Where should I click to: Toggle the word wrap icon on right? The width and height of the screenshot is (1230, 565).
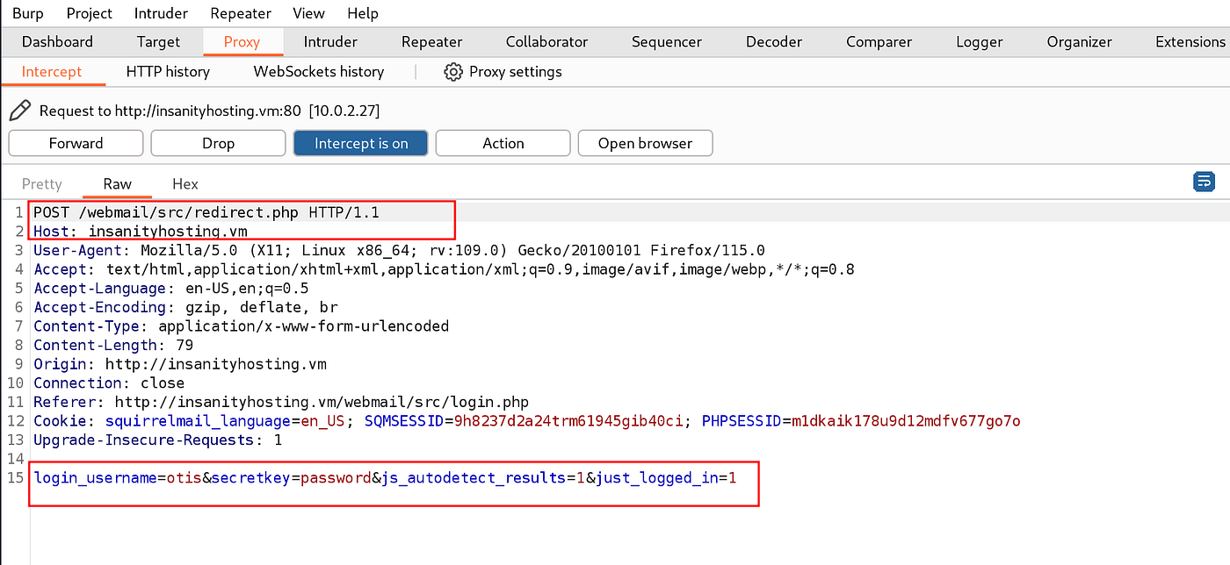(x=1204, y=182)
